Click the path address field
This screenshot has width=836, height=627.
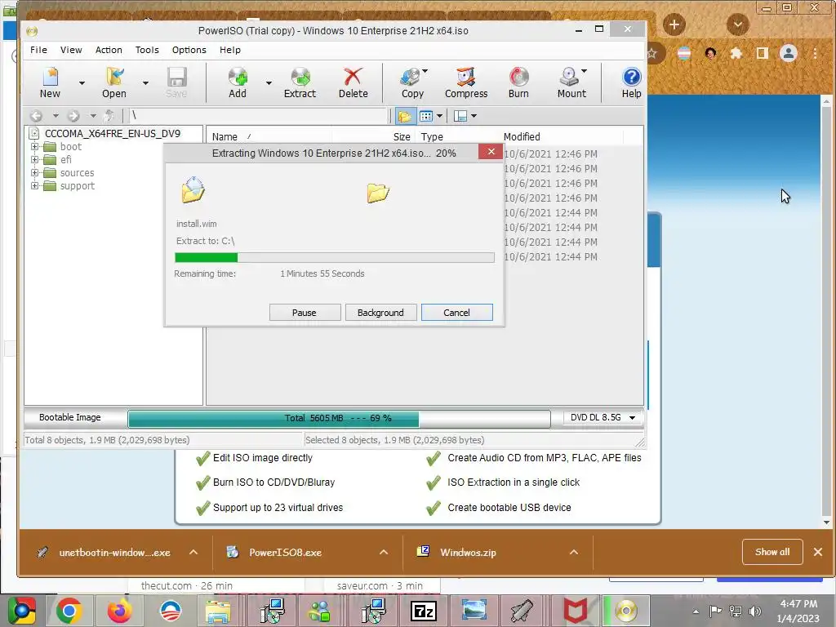tap(259, 116)
